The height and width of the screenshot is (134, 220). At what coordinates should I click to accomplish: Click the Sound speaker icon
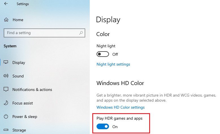tap(6, 76)
